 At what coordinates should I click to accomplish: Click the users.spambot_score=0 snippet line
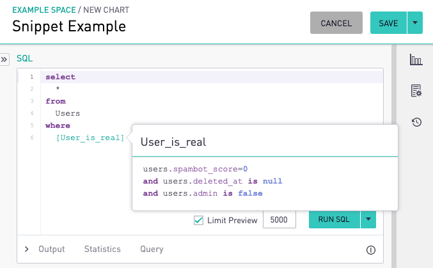[195, 169]
